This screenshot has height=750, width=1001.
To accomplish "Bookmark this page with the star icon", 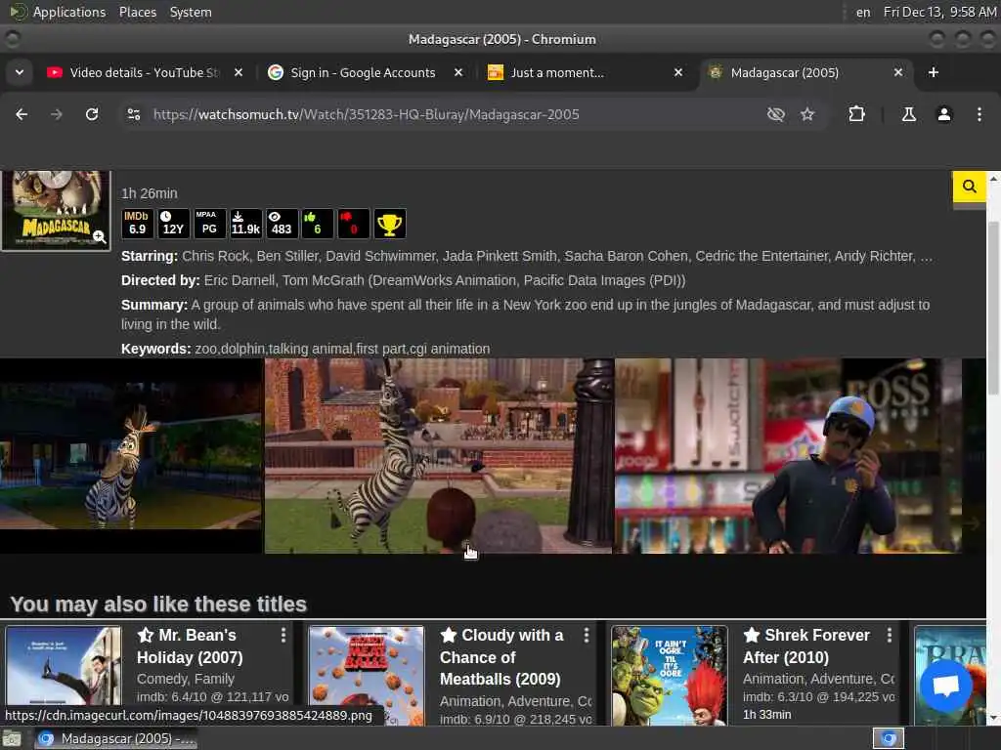I will [807, 114].
